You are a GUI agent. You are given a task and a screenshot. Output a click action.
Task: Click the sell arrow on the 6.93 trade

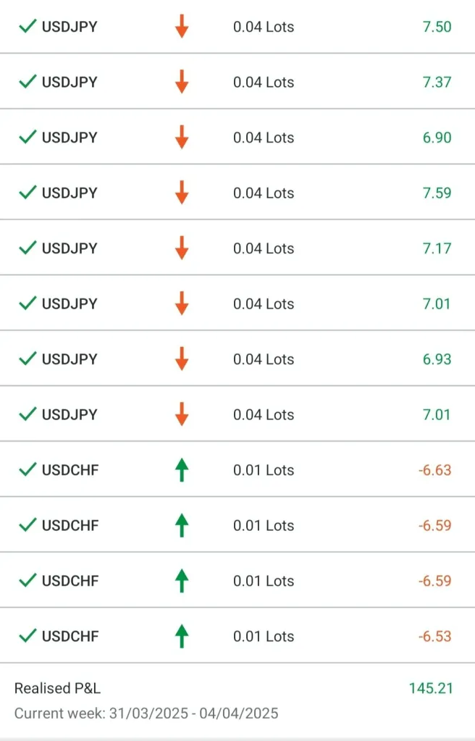click(x=182, y=359)
